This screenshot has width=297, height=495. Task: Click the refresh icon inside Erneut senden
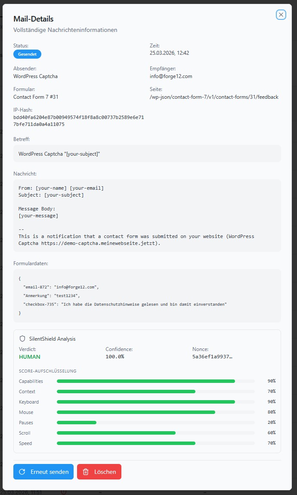[x=22, y=472]
